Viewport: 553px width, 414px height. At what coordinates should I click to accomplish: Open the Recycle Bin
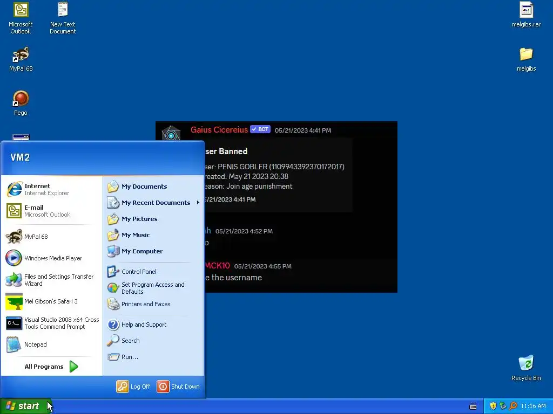pos(526,368)
